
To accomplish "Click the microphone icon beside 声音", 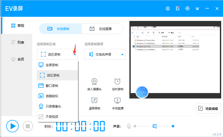I will [129, 126].
